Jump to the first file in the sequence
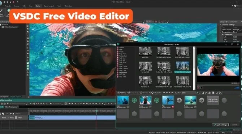 (x=164, y=93)
